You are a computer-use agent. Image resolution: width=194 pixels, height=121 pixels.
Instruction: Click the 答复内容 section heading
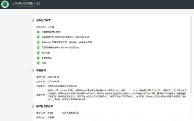(41, 70)
